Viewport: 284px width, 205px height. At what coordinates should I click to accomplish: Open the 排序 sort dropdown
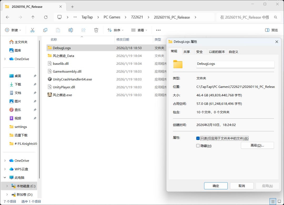click(115, 30)
